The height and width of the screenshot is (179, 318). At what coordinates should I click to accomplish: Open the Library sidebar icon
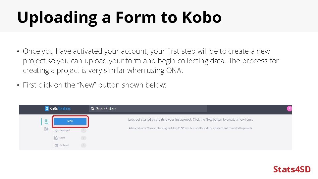tap(46, 130)
